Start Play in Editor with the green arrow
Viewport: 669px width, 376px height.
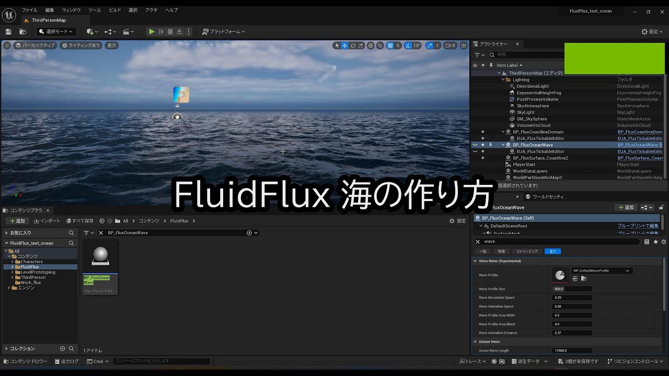click(x=152, y=32)
